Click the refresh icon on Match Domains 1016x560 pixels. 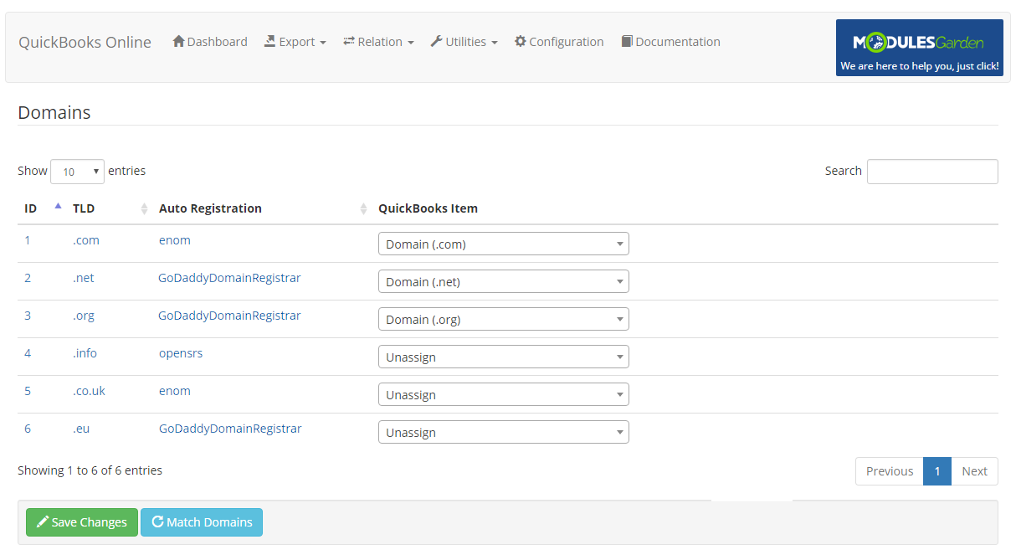tap(158, 521)
